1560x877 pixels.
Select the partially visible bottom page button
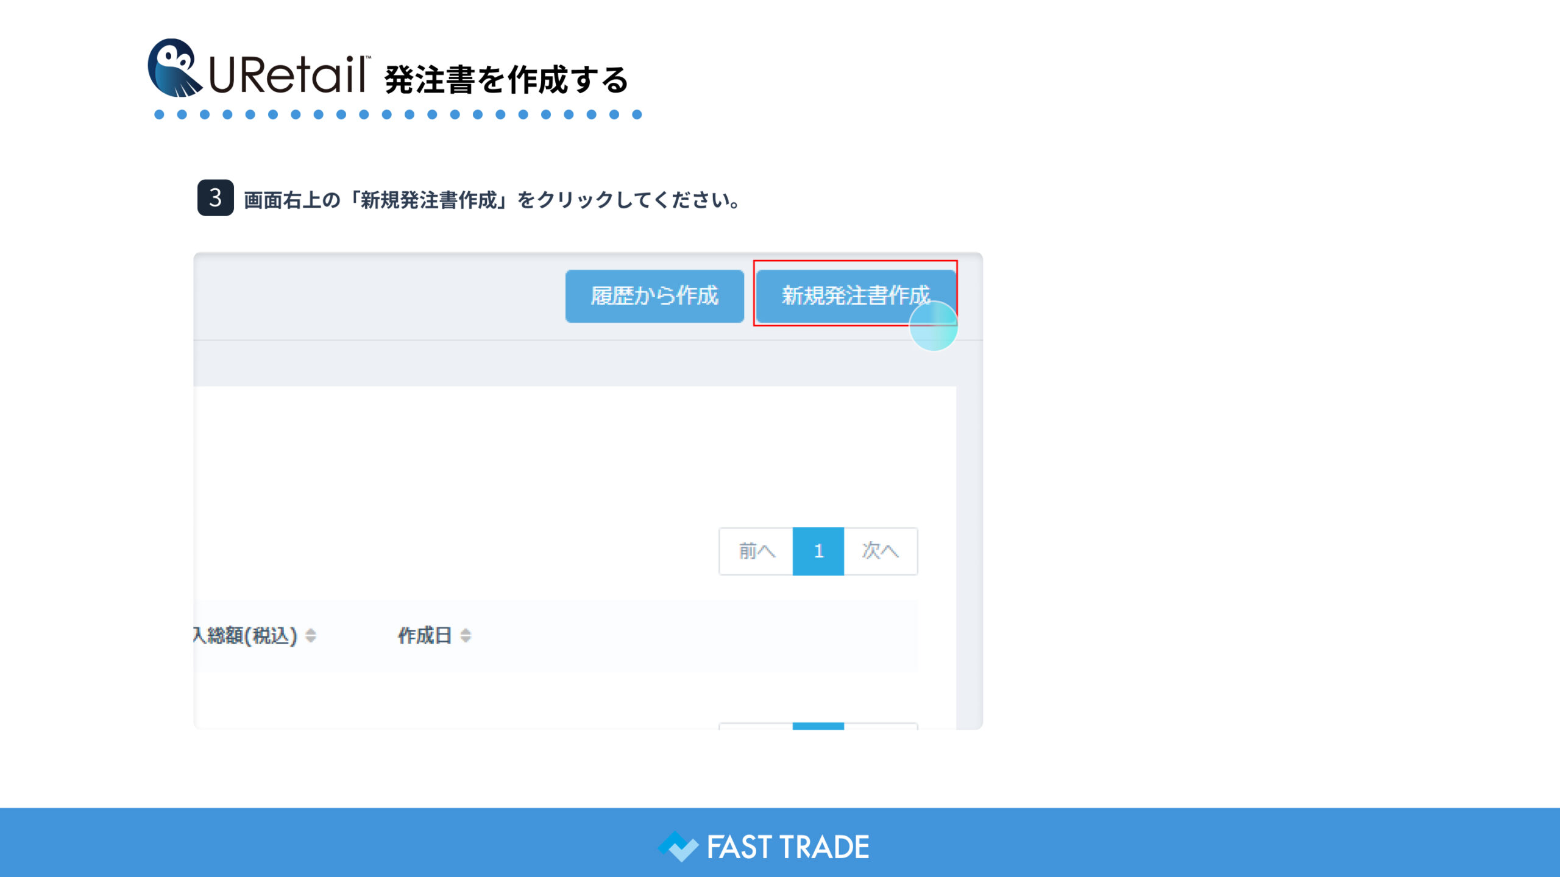click(818, 726)
